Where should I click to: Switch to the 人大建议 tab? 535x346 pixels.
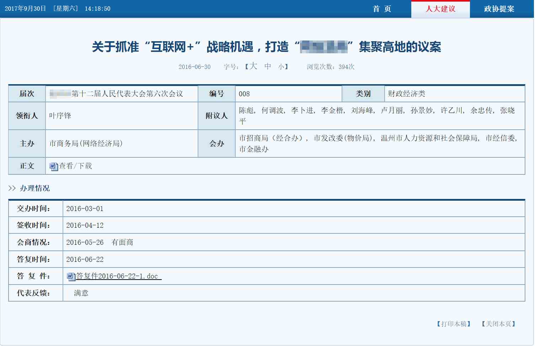(x=440, y=9)
